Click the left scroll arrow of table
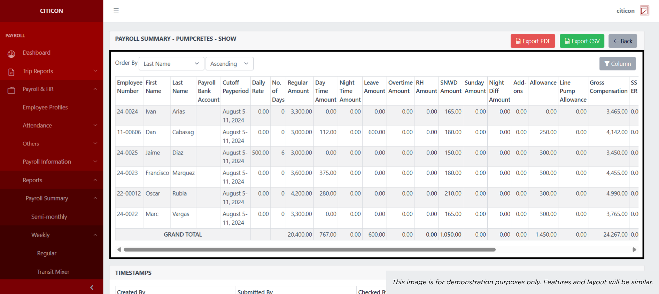Viewport: 659px width, 294px height. [119, 249]
